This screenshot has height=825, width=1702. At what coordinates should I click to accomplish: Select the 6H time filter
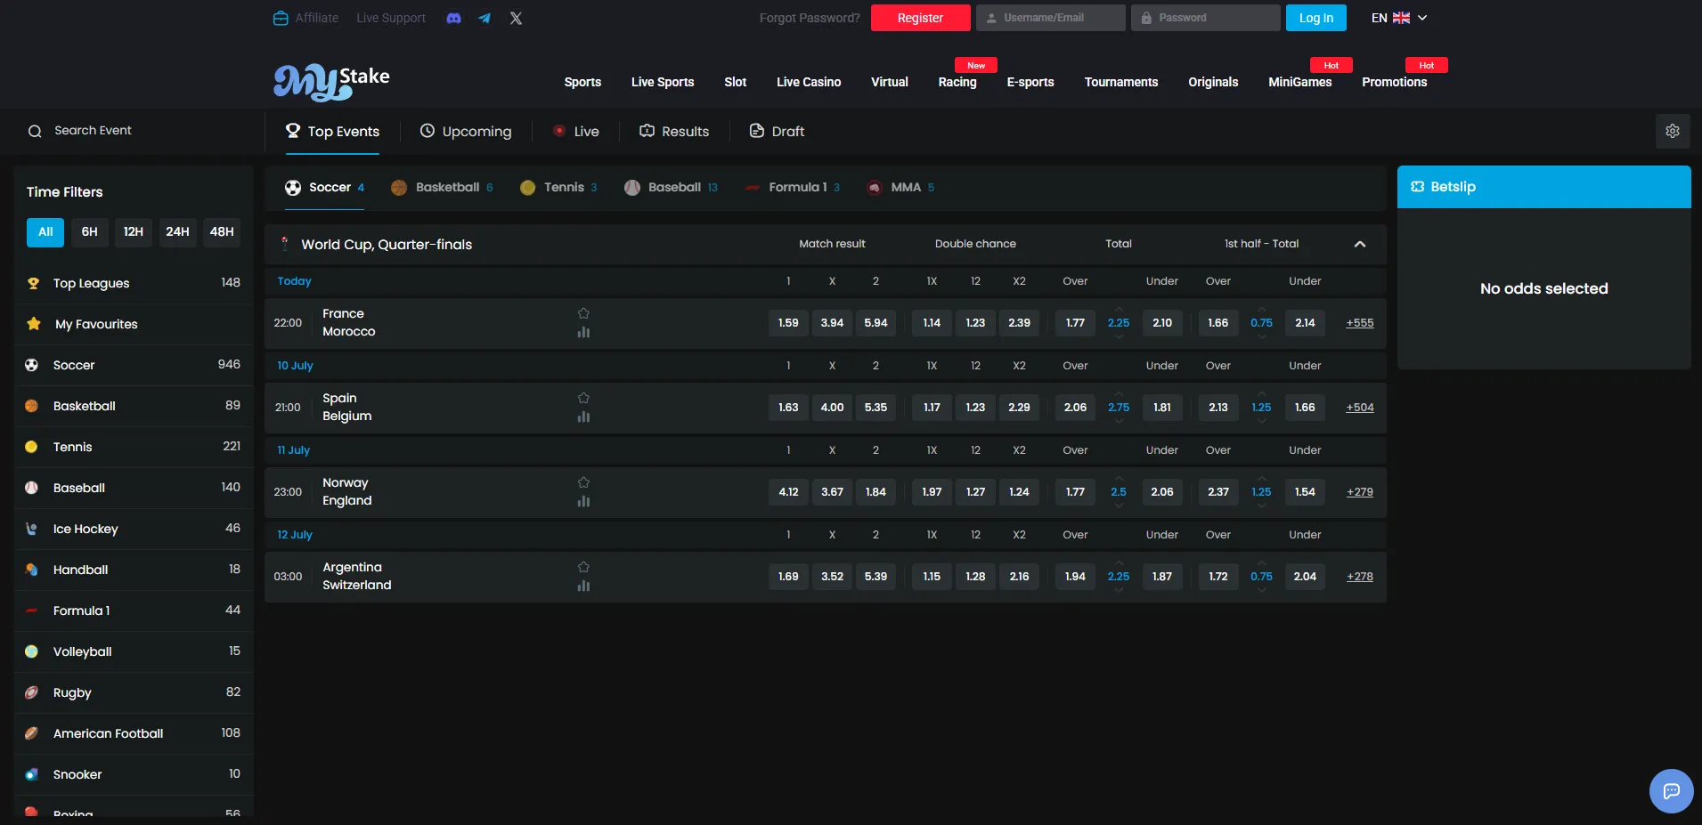(89, 232)
